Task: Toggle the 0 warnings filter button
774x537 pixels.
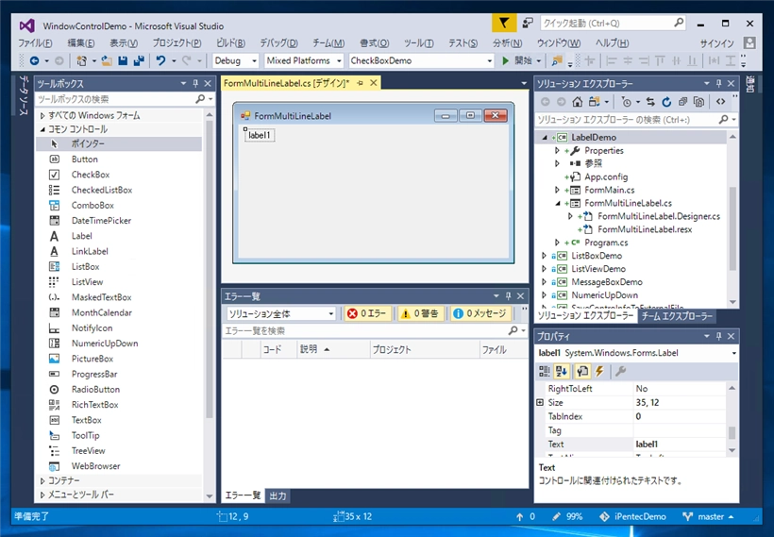Action: click(x=420, y=313)
